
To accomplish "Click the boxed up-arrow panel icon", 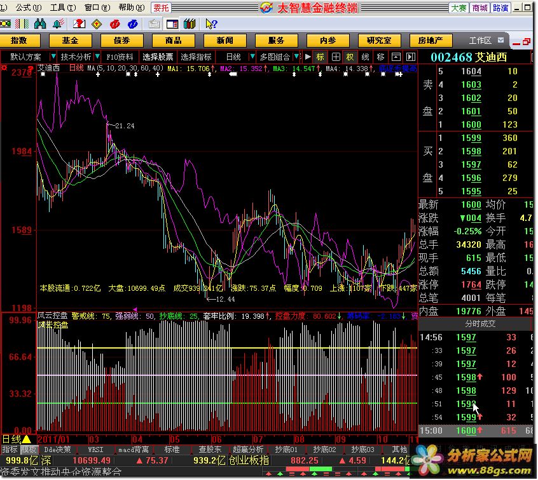I will (x=396, y=57).
